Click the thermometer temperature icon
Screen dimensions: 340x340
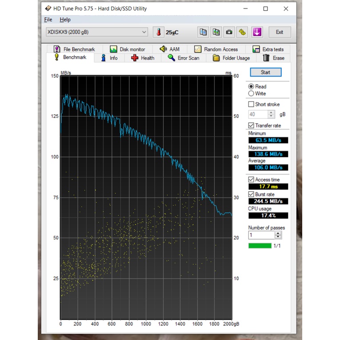(x=158, y=32)
